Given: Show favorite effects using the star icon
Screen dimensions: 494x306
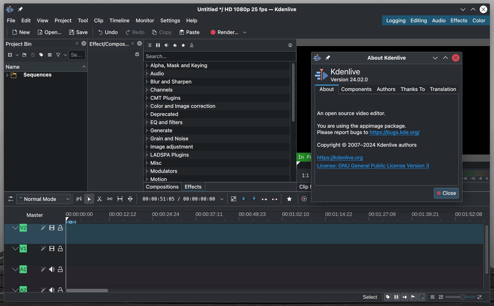Looking at the screenshot, I should (183, 45).
